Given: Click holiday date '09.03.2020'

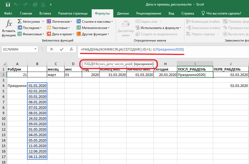Looking at the screenshot, I should coord(37,124).
